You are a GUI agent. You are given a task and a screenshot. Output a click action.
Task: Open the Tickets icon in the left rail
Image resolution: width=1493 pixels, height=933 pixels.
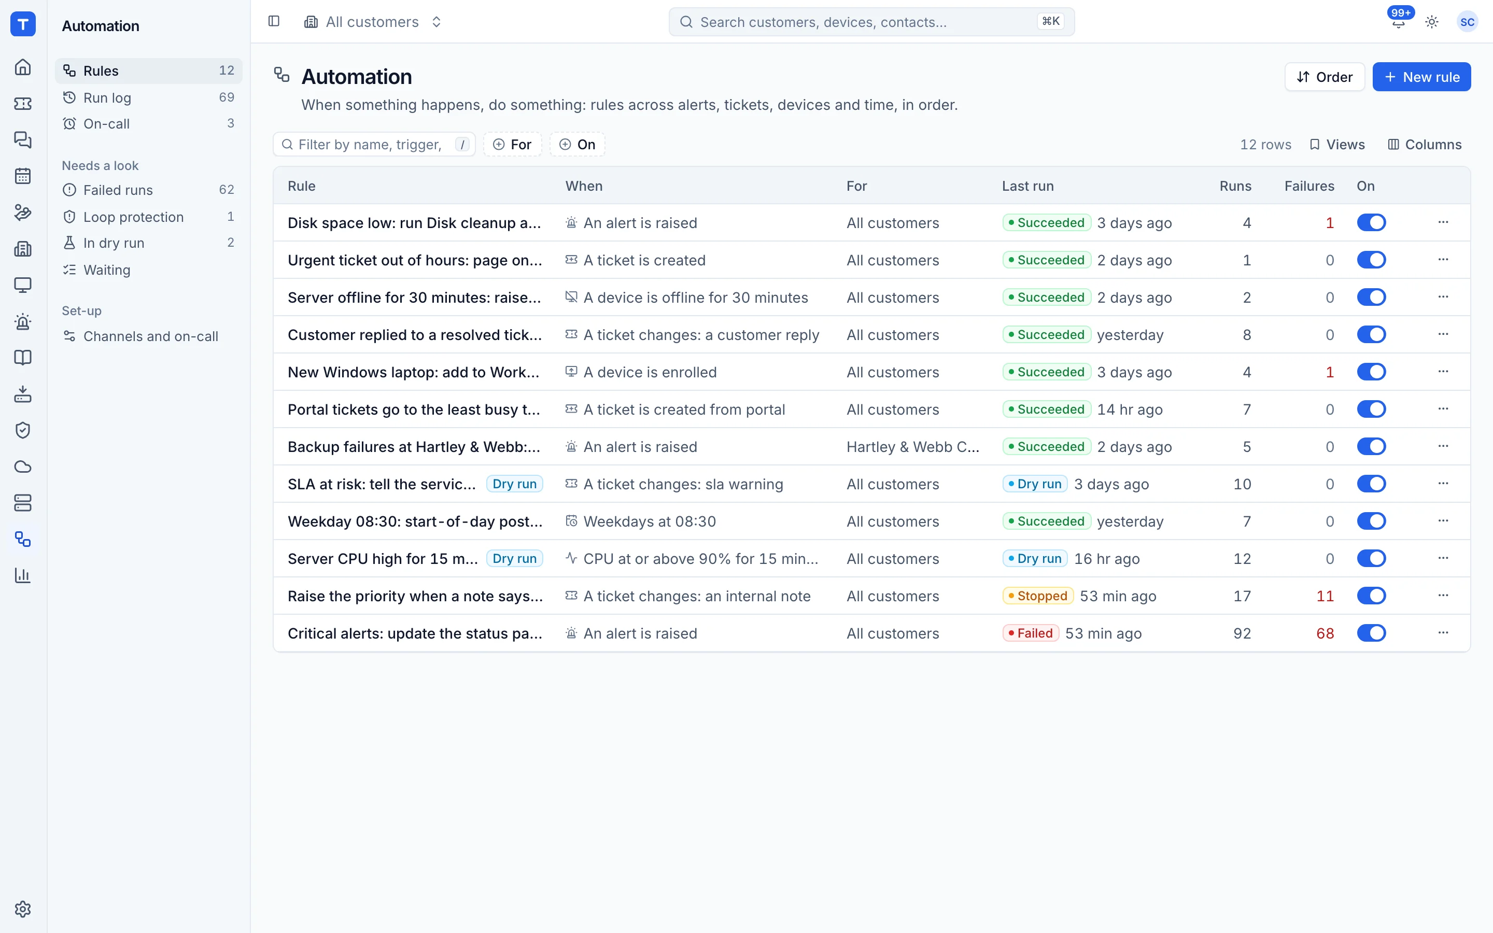[x=23, y=103]
